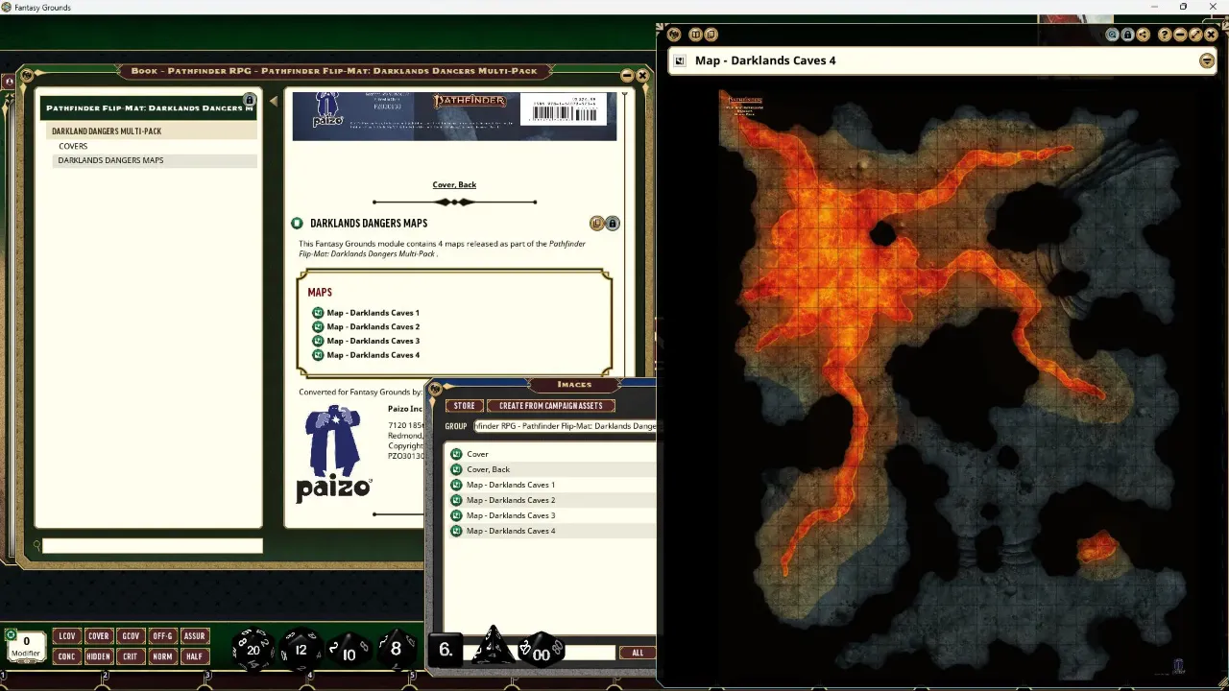Open Map - Darklands Caves 1 link icon
The height and width of the screenshot is (691, 1229).
pyautogui.click(x=318, y=313)
